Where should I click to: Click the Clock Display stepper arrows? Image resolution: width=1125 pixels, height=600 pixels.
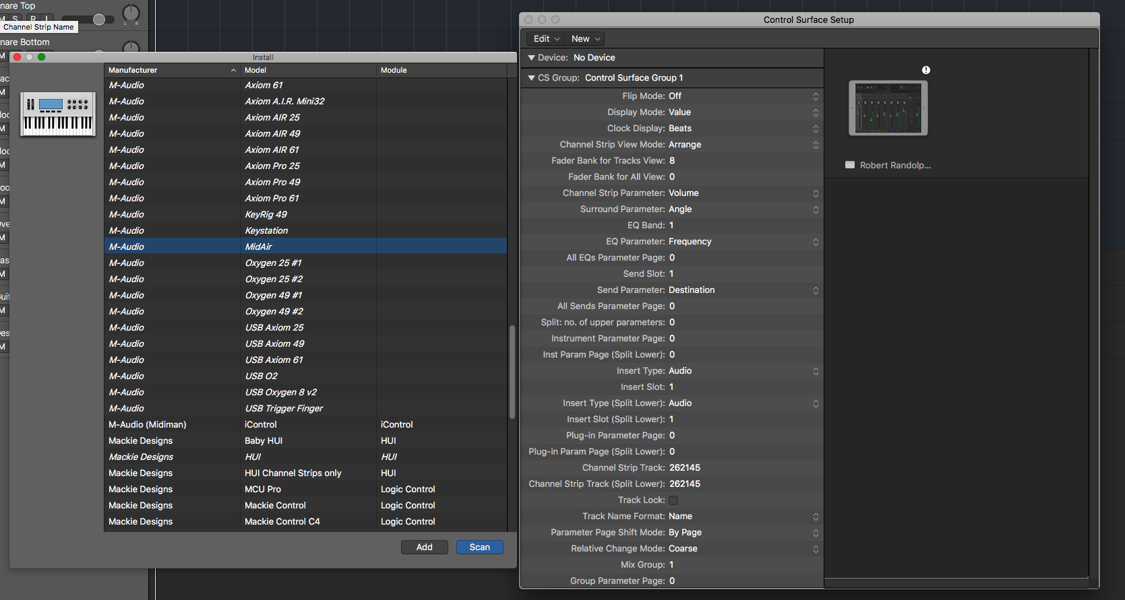(x=816, y=129)
